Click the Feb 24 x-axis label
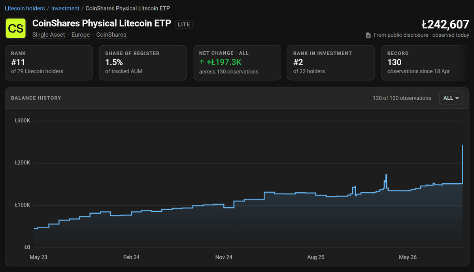This screenshot has height=272, width=474. [132, 257]
